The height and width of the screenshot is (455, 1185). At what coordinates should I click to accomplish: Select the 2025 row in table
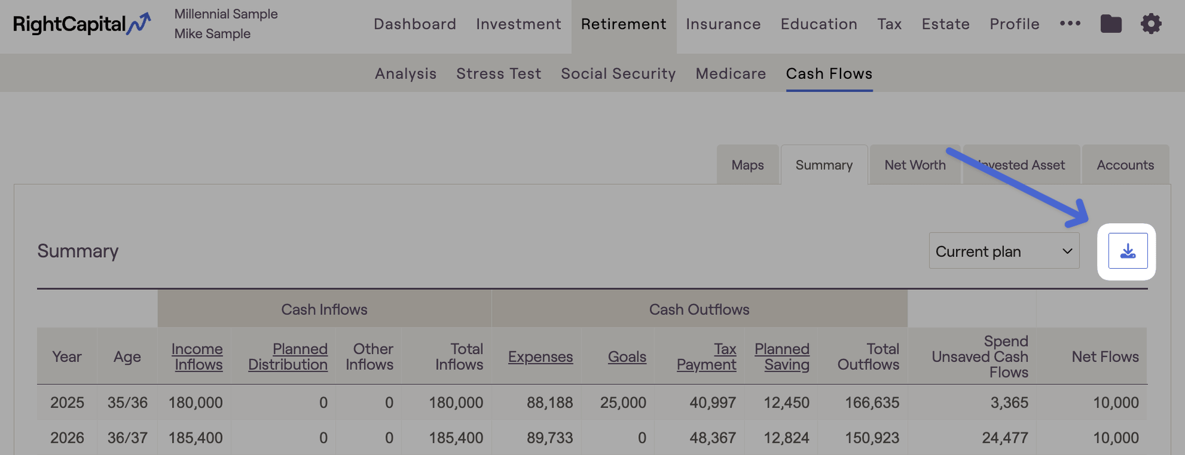(x=67, y=403)
